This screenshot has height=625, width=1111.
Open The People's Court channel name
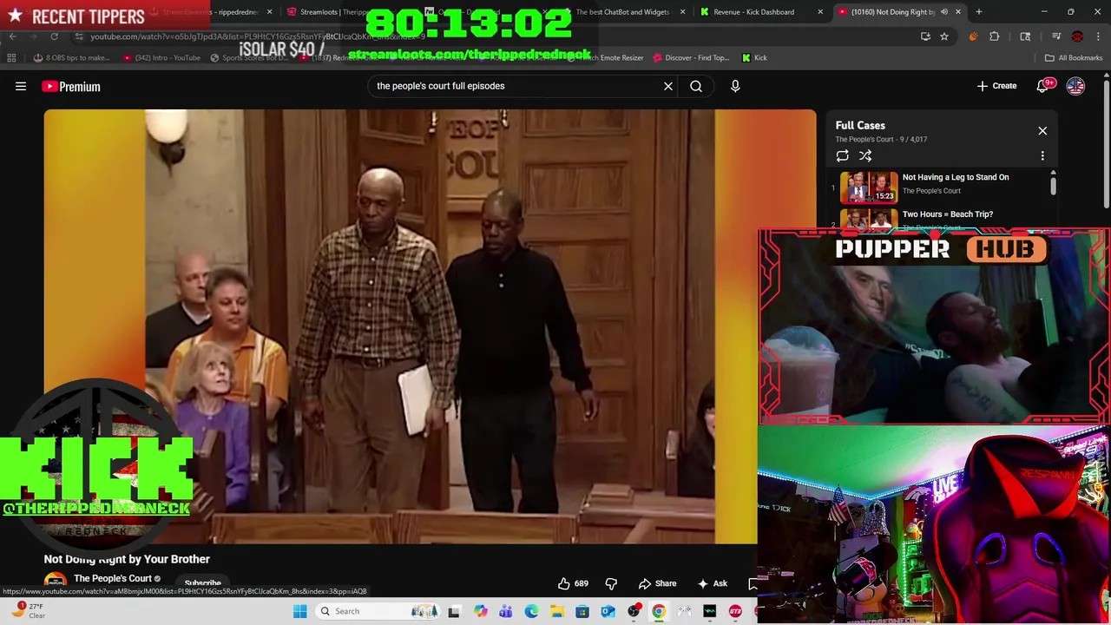pyautogui.click(x=113, y=578)
